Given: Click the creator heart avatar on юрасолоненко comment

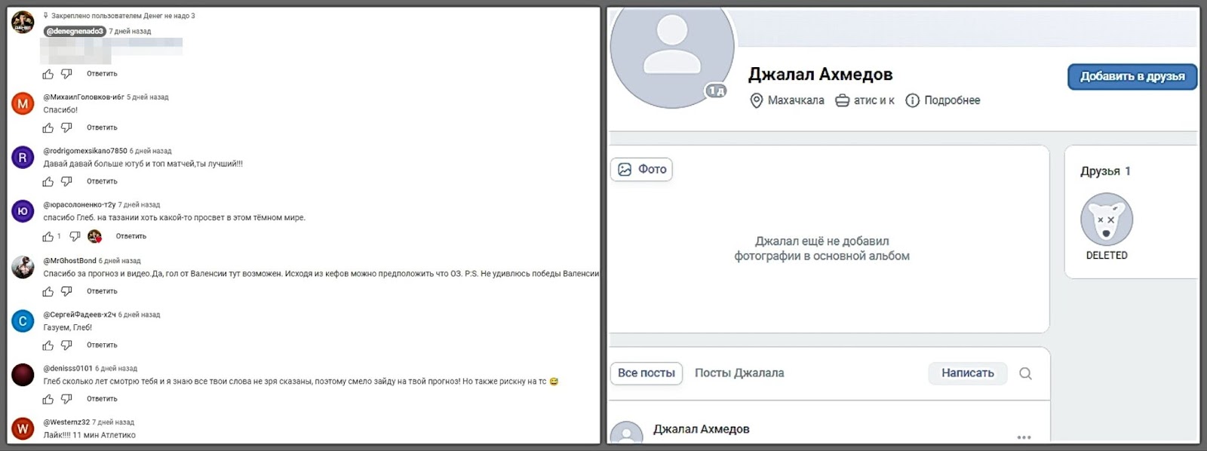Looking at the screenshot, I should pyautogui.click(x=94, y=236).
